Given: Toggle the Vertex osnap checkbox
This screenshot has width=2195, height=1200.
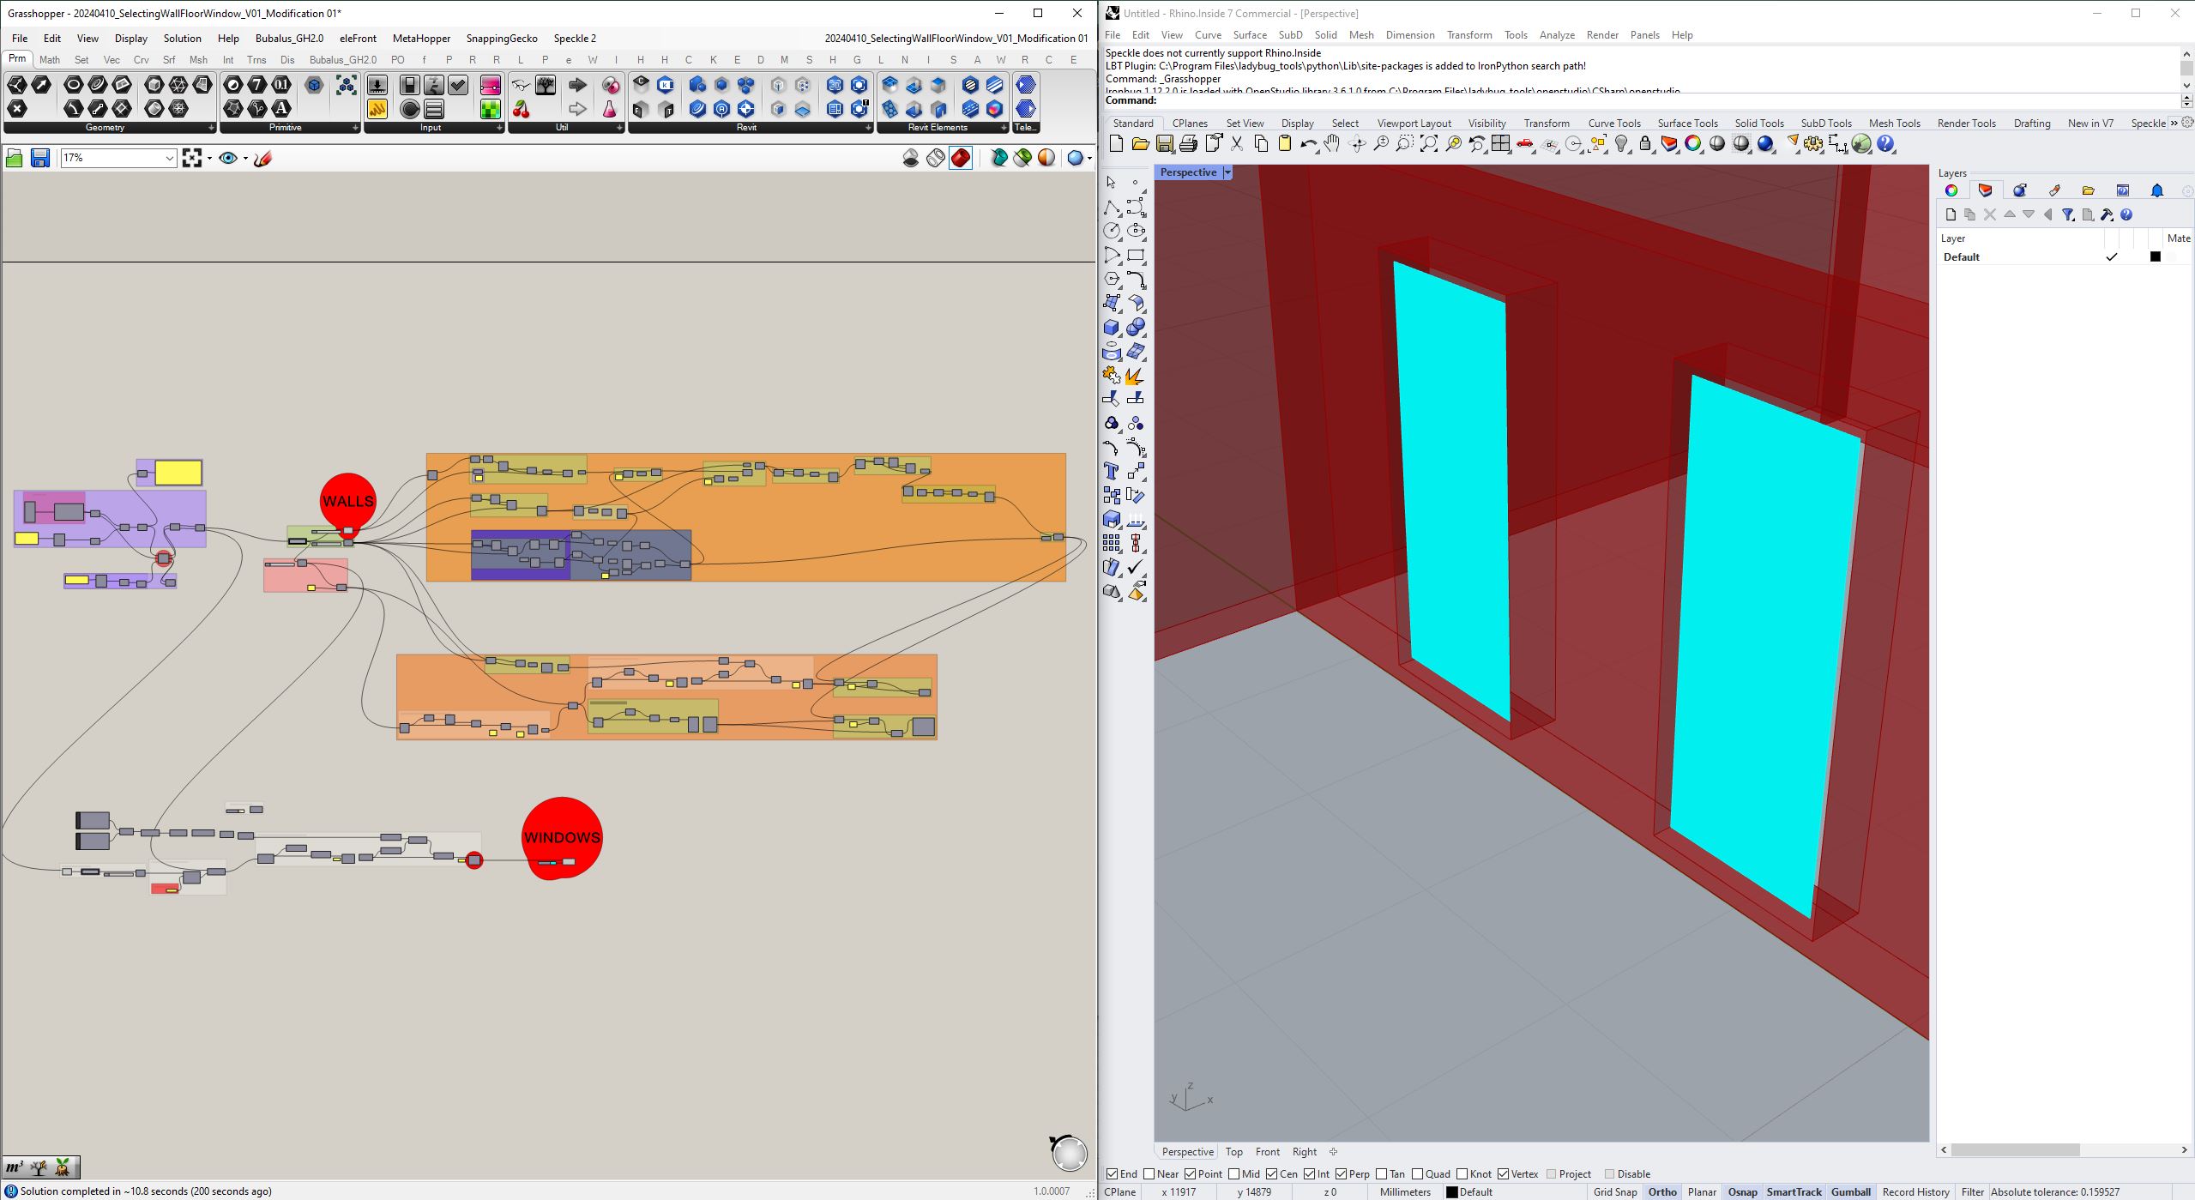Looking at the screenshot, I should 1504,1174.
